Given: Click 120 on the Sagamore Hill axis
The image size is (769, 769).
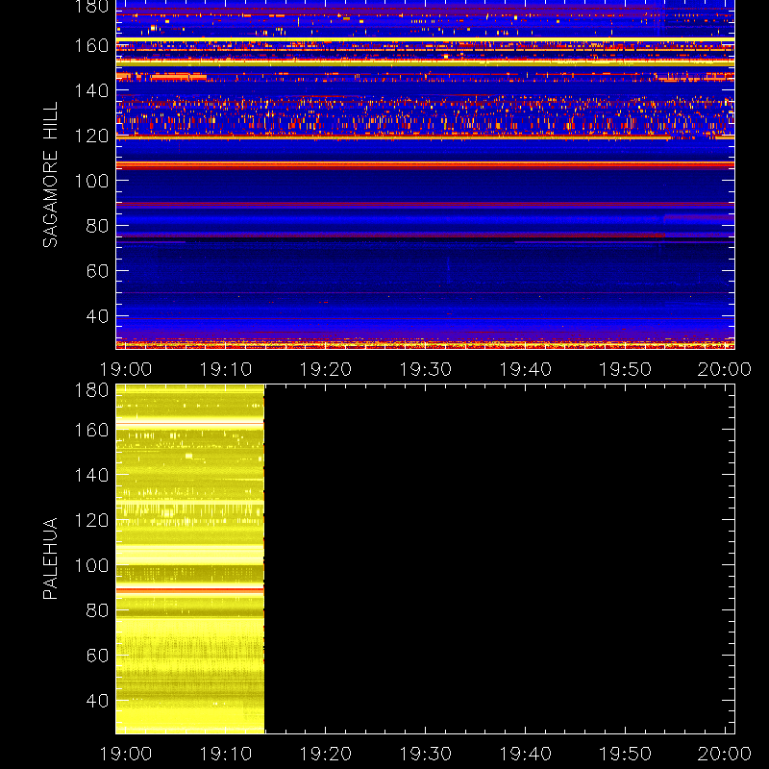Looking at the screenshot, I should point(91,136).
